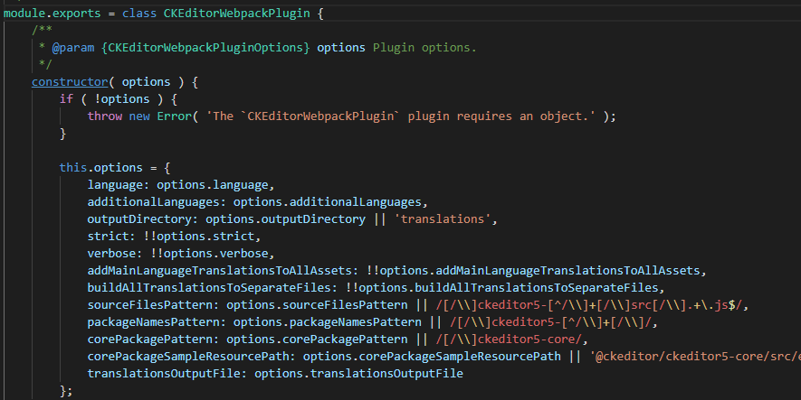Click the closing '};' of options object
Viewport: 801px width, 400px height.
(66, 391)
